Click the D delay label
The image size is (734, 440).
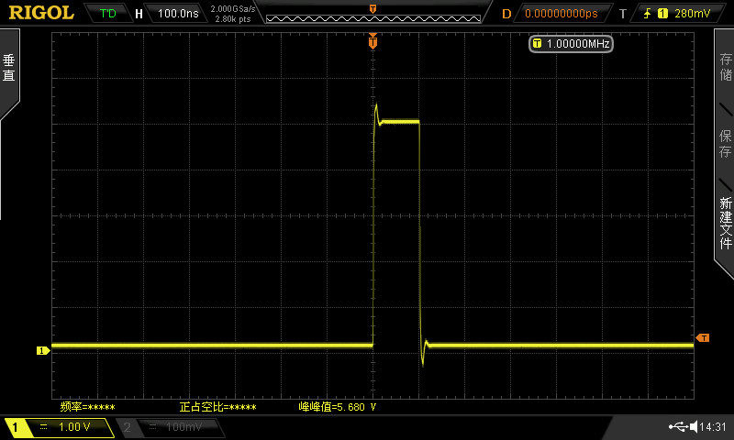point(506,14)
